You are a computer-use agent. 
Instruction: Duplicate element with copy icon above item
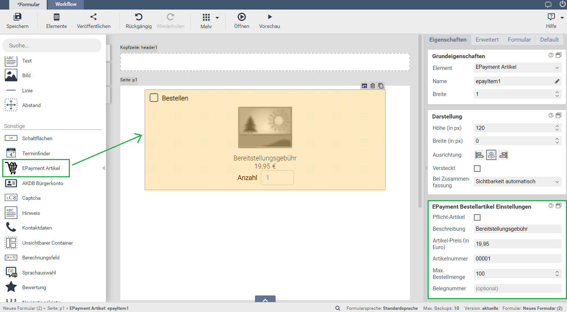click(381, 86)
